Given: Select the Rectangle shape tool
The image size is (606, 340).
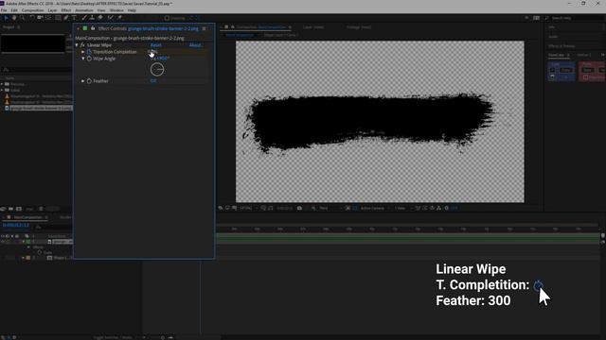Looking at the screenshot, I should (x=58, y=18).
